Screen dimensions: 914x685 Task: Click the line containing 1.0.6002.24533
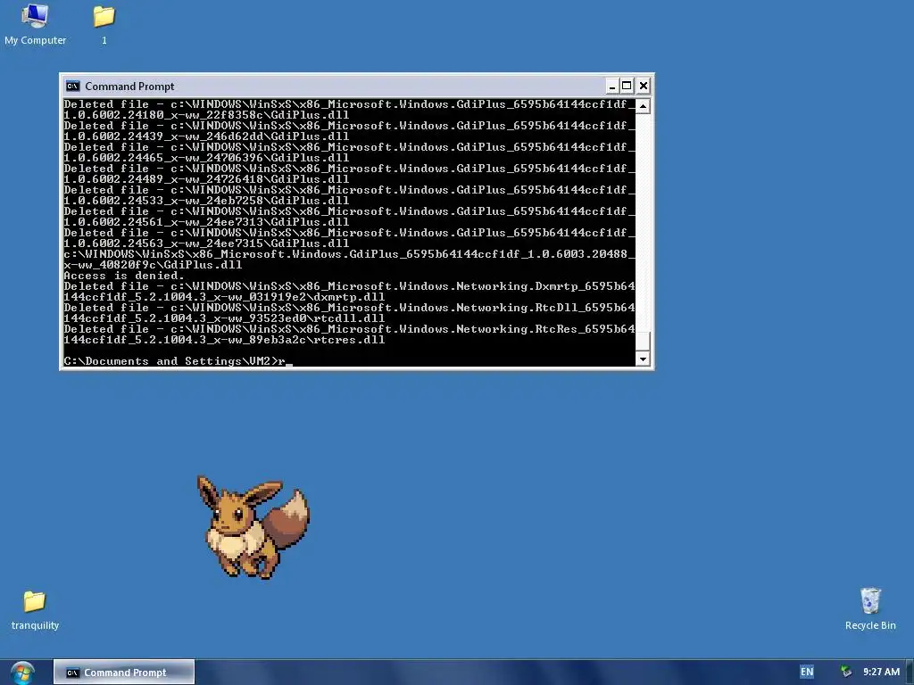[206, 201]
